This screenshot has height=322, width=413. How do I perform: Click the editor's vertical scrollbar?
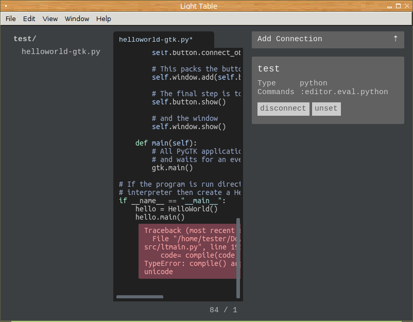coord(238,257)
